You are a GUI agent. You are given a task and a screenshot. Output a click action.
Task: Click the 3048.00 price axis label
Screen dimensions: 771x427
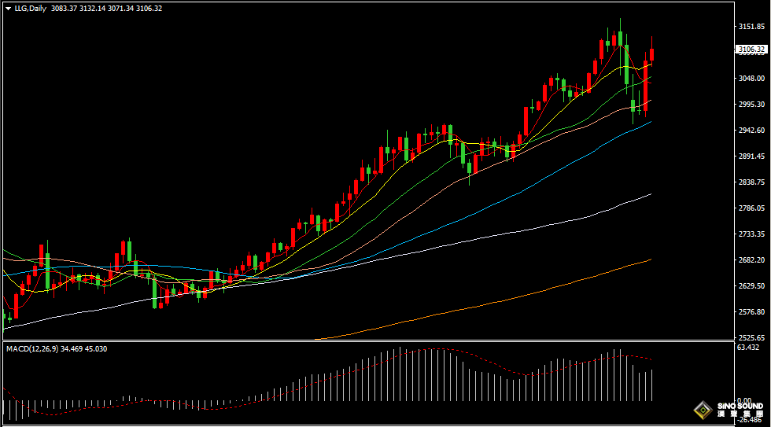751,78
